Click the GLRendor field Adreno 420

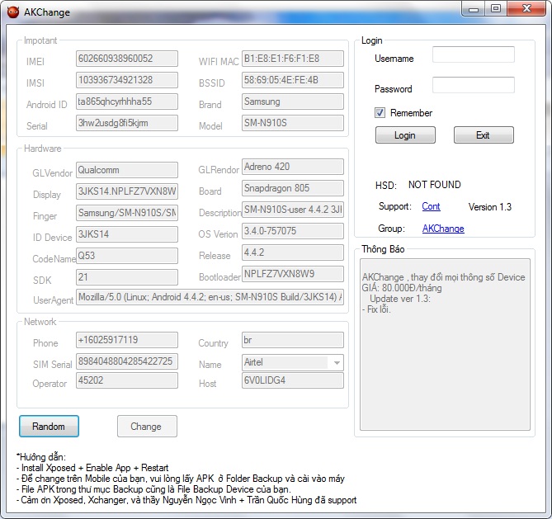click(293, 167)
